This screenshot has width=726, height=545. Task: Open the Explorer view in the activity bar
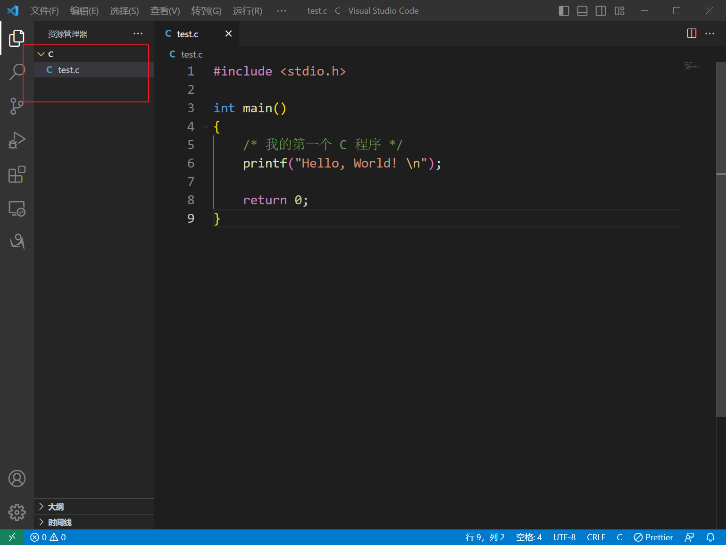[17, 38]
